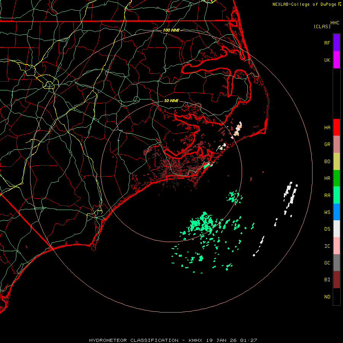Image resolution: width=343 pixels, height=343 pixels.
Task: Click the white dry snow band offshore
Action: click(x=290, y=198)
